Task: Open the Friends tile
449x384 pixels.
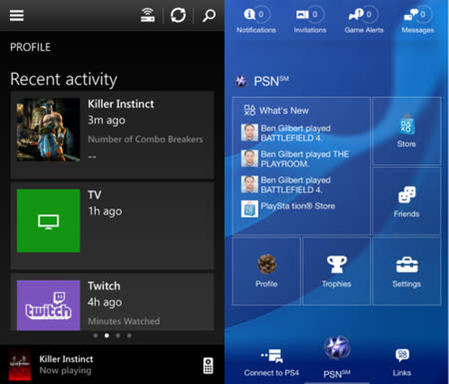Action: (406, 201)
